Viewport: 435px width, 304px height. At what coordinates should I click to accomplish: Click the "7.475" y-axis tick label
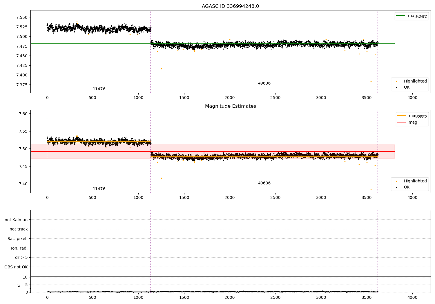(x=22, y=46)
